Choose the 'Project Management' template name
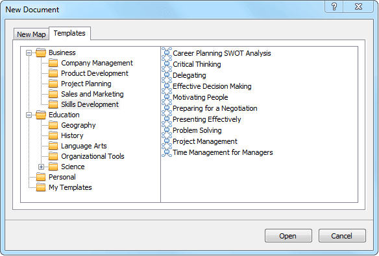Viewport: 379px width, 256px height. (205, 141)
